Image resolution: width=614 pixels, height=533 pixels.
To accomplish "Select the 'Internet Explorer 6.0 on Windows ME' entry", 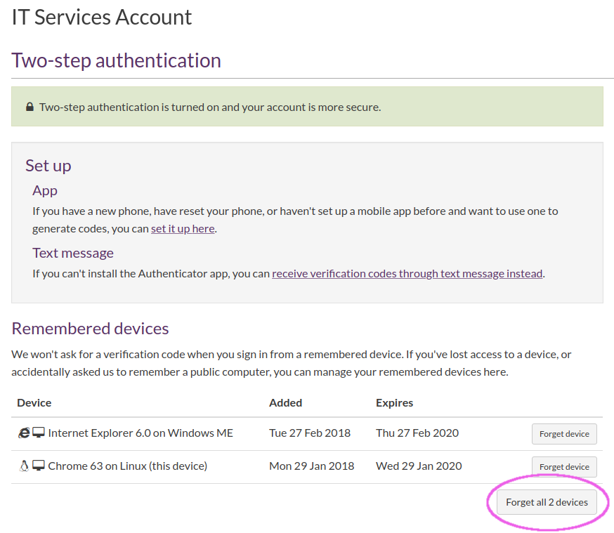I will [x=141, y=433].
